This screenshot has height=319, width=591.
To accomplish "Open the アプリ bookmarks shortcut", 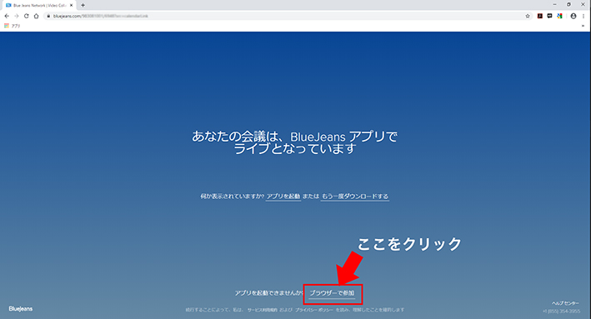I will pyautogui.click(x=12, y=26).
